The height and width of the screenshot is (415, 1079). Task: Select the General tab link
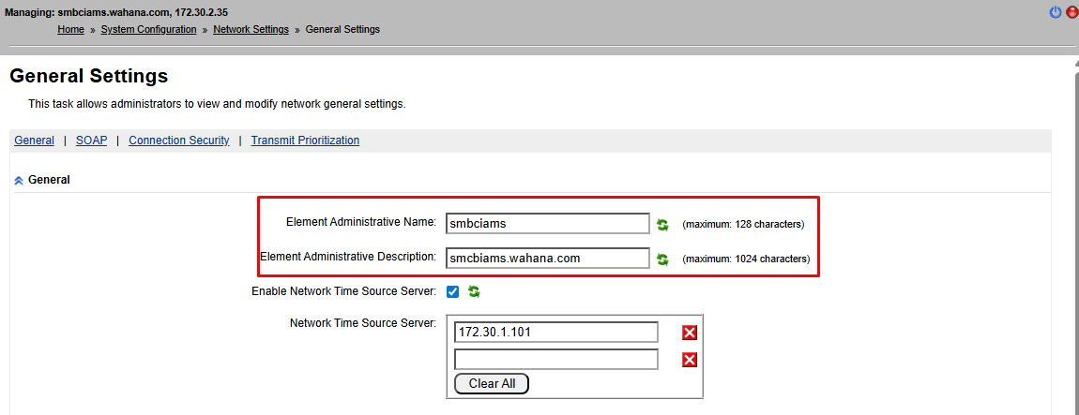tap(34, 141)
